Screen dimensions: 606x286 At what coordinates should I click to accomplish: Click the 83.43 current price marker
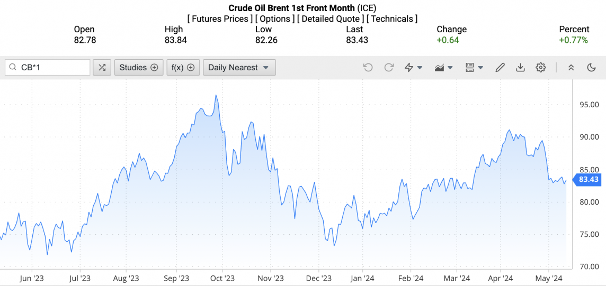click(588, 180)
